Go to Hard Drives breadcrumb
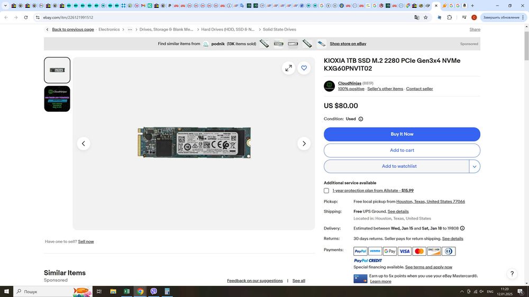529x297 pixels. click(x=227, y=30)
